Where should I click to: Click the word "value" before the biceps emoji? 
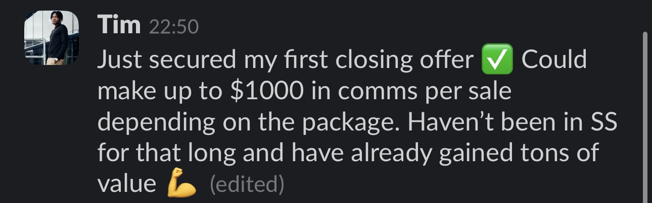126,185
